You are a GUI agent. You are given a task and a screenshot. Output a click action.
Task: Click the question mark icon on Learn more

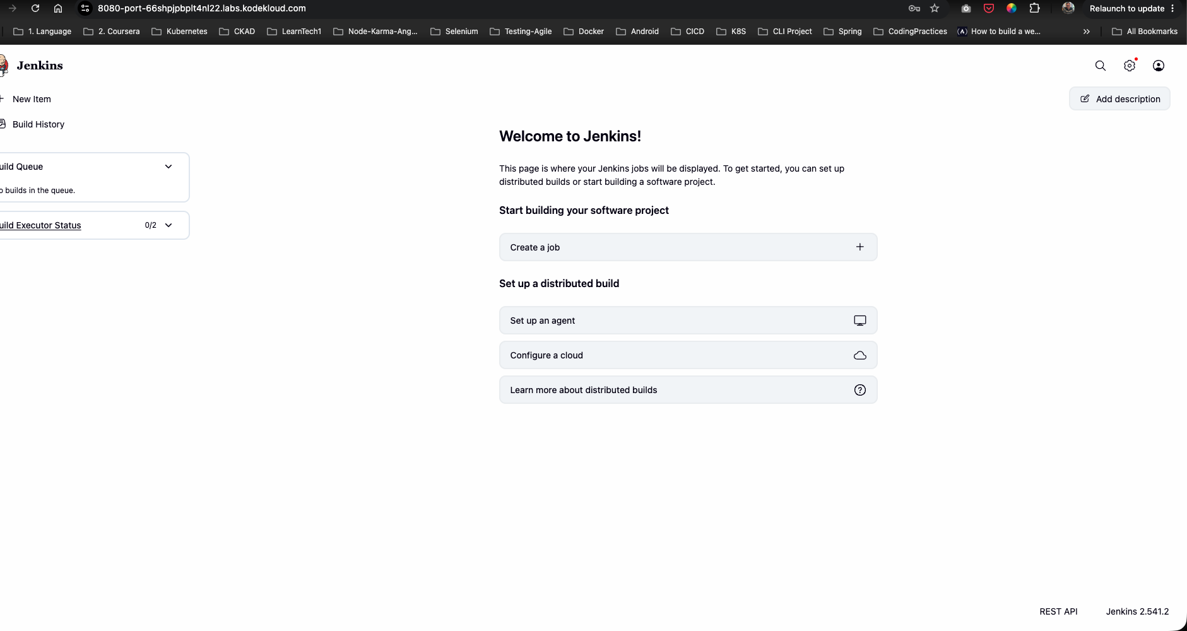859,390
